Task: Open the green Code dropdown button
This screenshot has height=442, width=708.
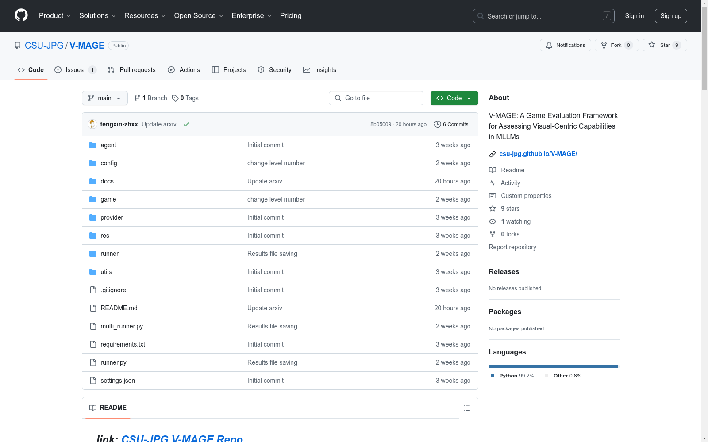Action: (454, 98)
